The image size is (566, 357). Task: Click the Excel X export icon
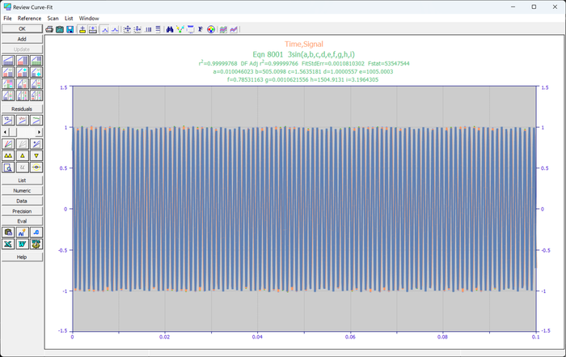[8, 244]
